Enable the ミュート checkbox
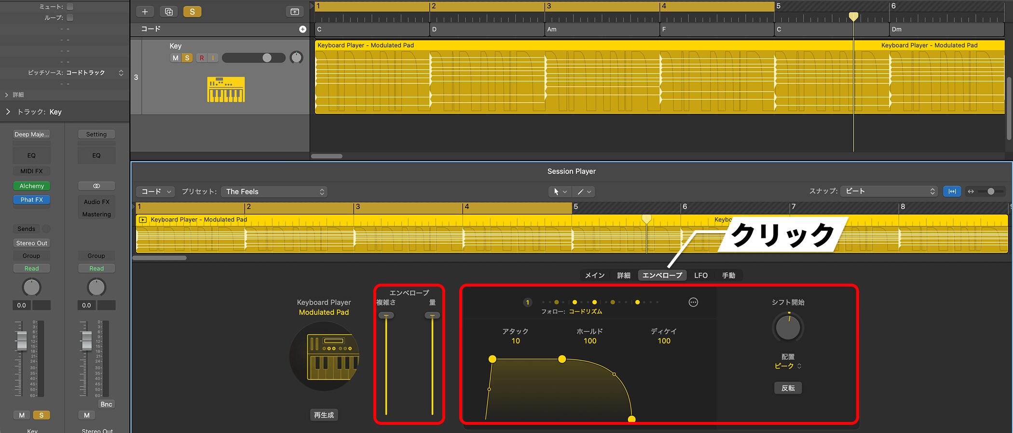 (x=70, y=7)
